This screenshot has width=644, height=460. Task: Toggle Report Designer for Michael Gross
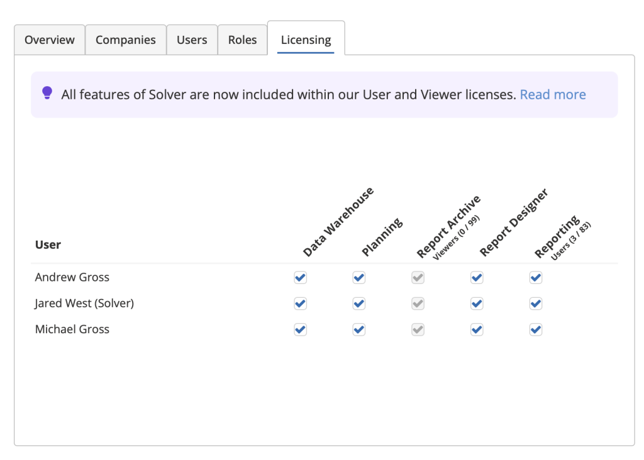point(477,329)
